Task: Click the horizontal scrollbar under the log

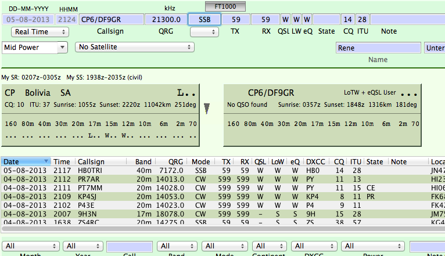Action: pyautogui.click(x=222, y=228)
